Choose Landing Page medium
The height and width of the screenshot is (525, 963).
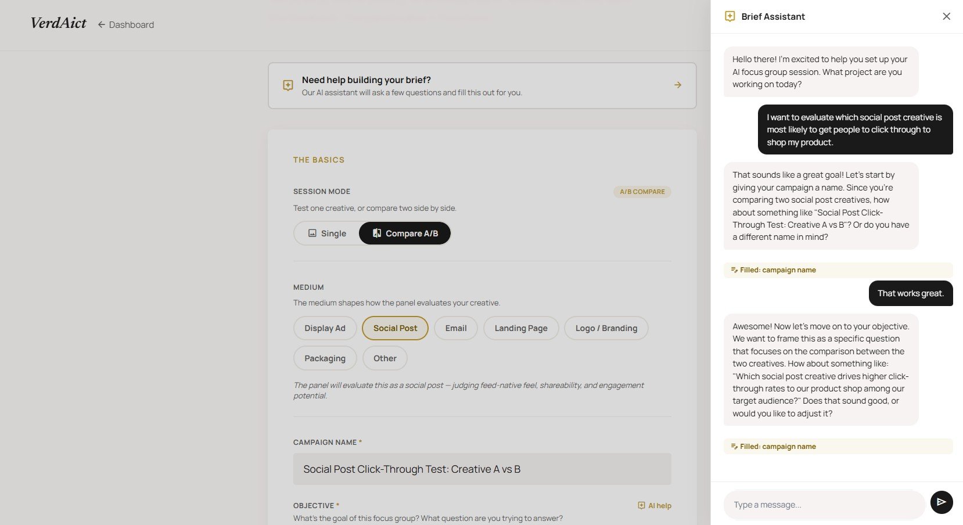521,328
